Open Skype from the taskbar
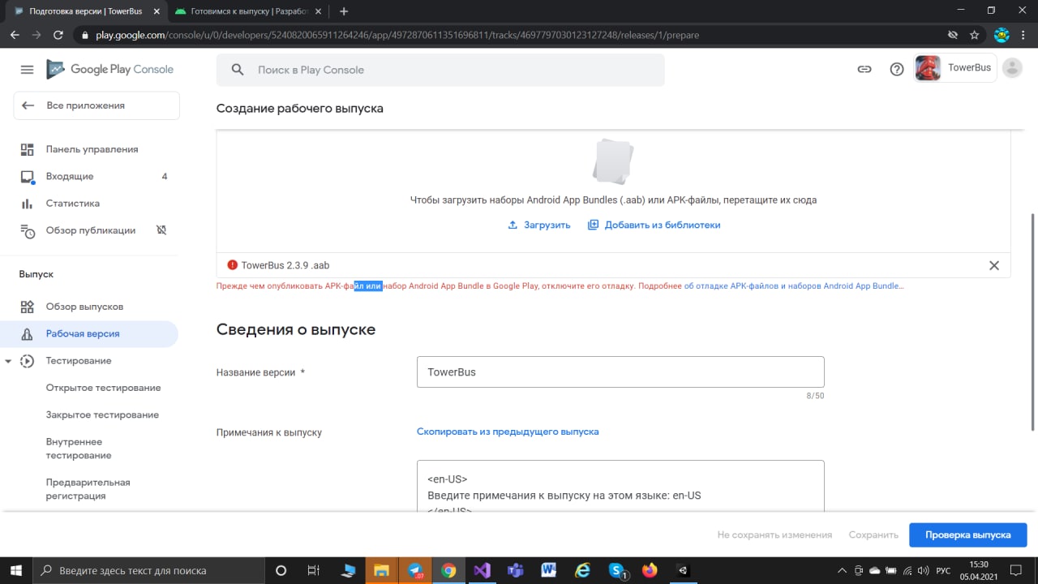The image size is (1038, 584). click(616, 570)
